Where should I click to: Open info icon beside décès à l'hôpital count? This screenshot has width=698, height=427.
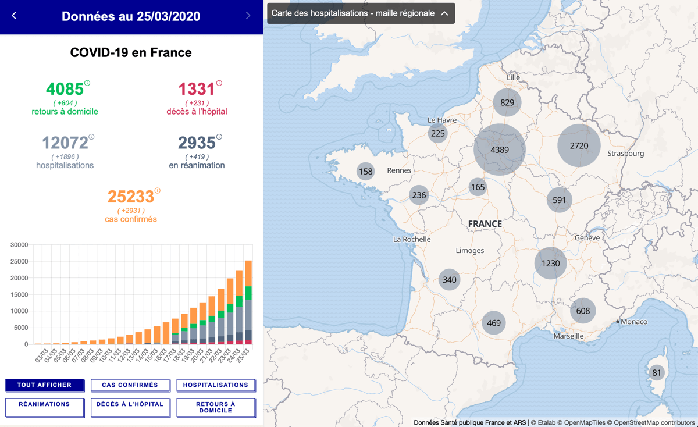219,83
